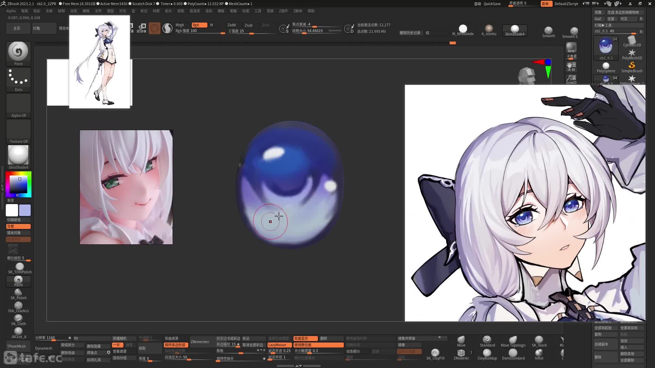Select the SK_Polish brush
This screenshot has height=368, width=655.
click(18, 294)
